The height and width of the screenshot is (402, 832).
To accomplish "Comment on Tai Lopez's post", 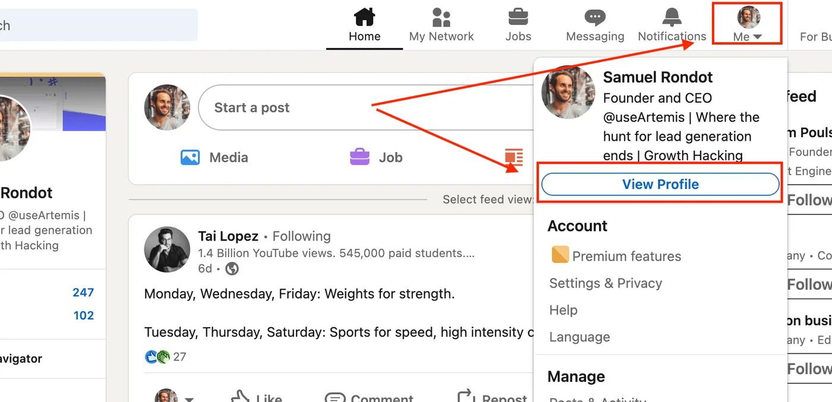I will 369,397.
